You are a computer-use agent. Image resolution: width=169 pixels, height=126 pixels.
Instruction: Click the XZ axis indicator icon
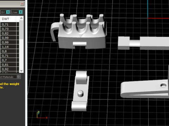point(42,115)
